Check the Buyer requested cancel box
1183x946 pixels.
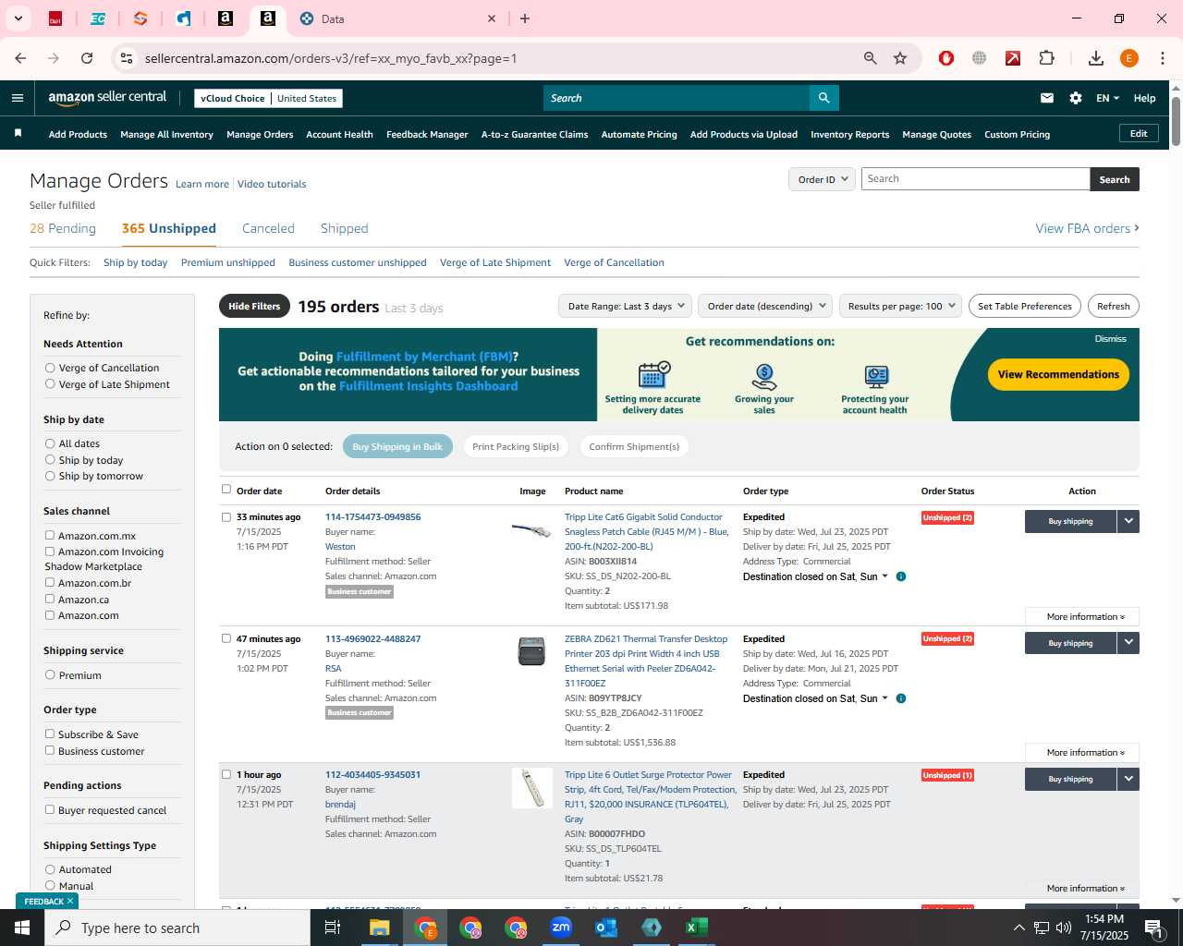tap(50, 809)
